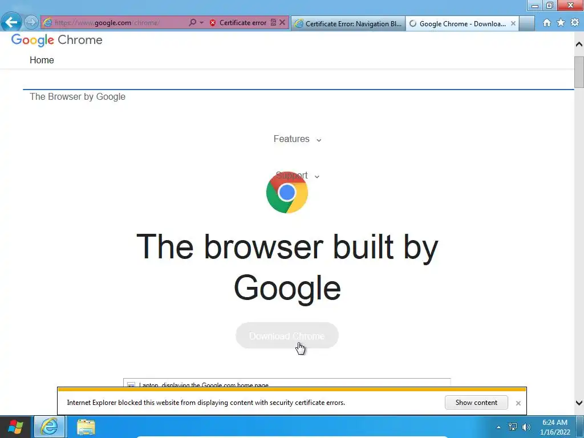Click the Show desktop strip
Viewport: 584px width, 438px height.
point(580,427)
